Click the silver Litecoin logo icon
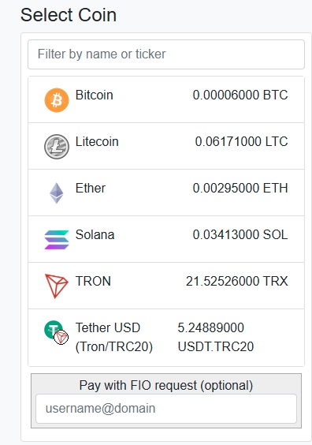The height and width of the screenshot is (445, 312). [57, 147]
